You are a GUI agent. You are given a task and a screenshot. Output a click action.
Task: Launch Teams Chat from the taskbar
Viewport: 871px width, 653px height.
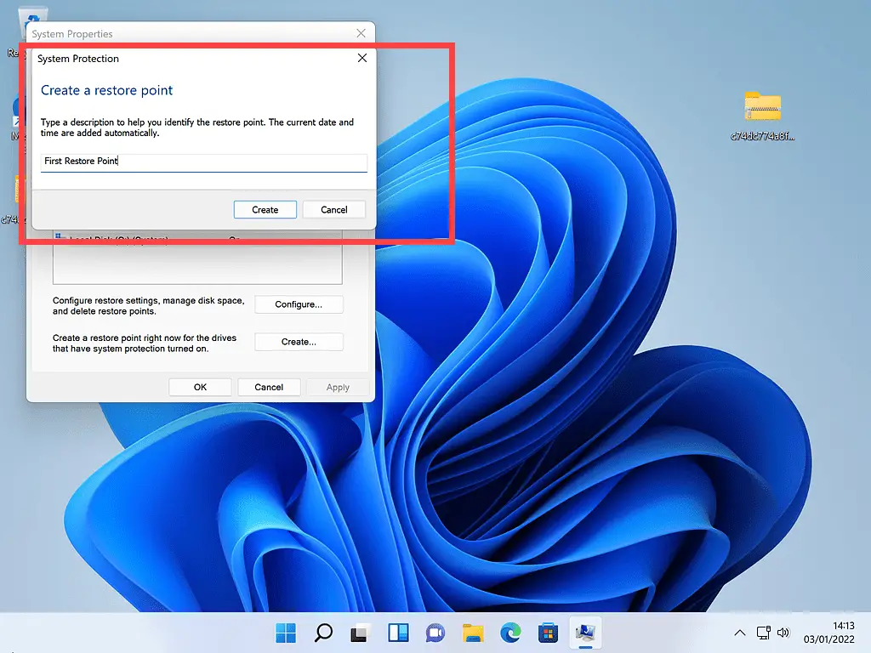[435, 633]
